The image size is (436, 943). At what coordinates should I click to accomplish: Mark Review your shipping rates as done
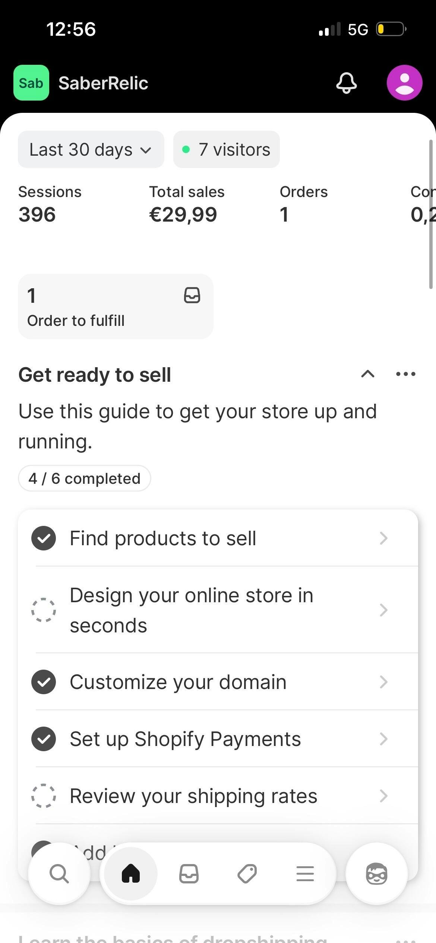[x=44, y=796]
